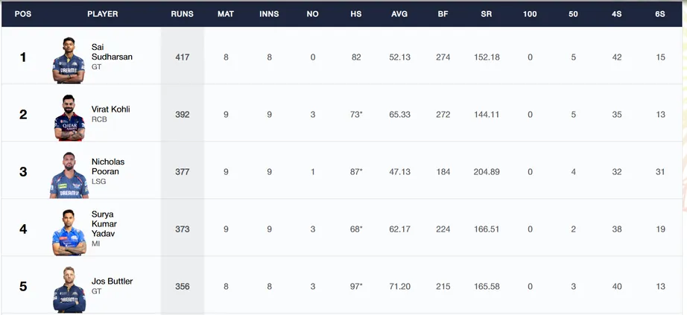Select the Jos Buttler name link
This screenshot has height=315, width=687.
tap(113, 281)
